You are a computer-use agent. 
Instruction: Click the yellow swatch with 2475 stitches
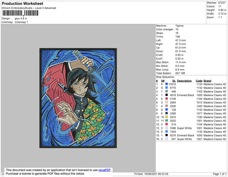coord(166,117)
